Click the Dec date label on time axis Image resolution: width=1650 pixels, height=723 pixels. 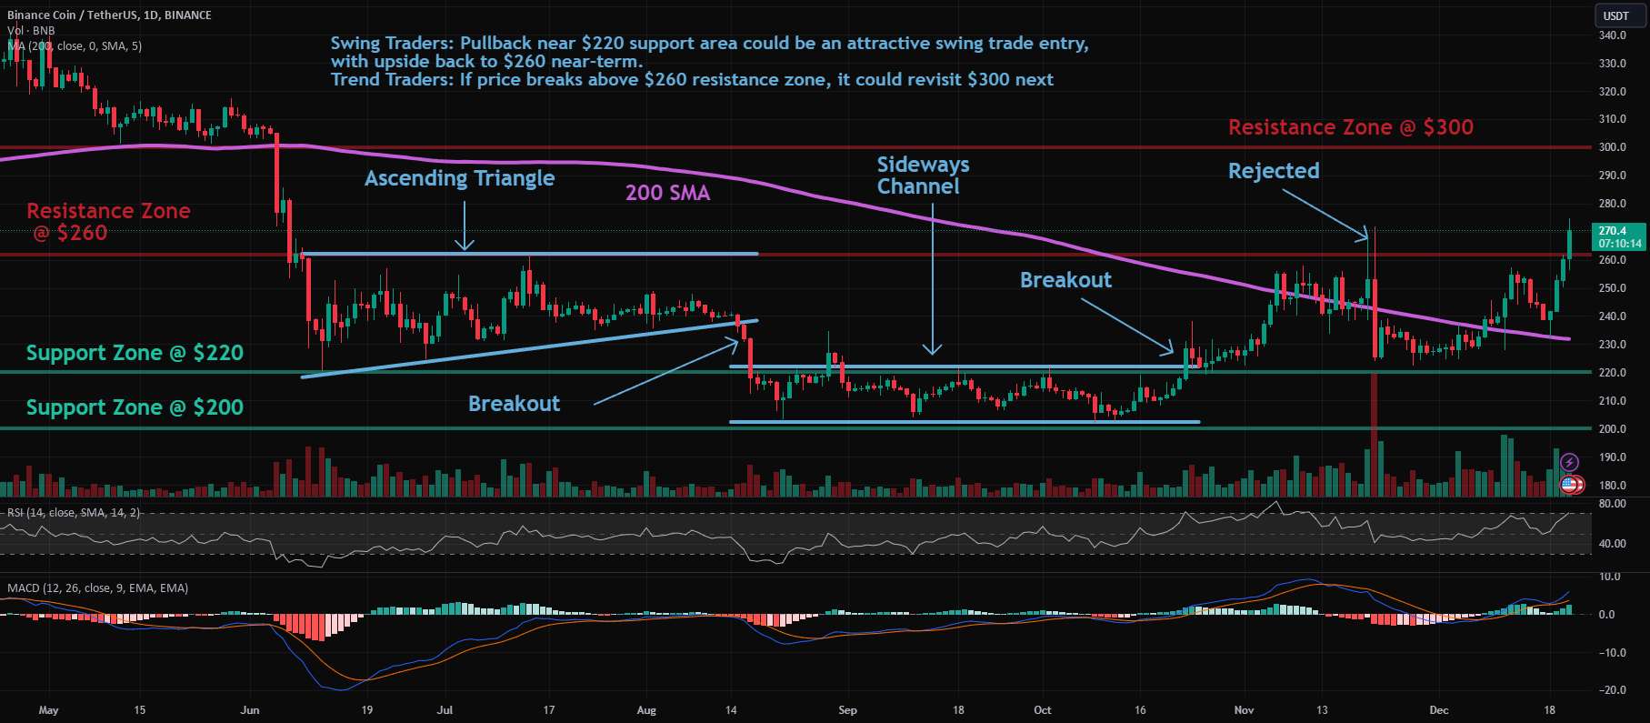pos(1439,710)
